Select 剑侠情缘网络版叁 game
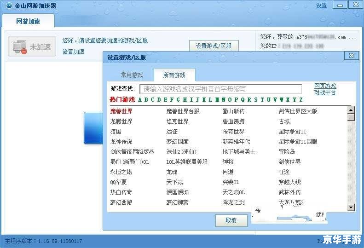The height and width of the screenshot is (248, 364). (133, 152)
